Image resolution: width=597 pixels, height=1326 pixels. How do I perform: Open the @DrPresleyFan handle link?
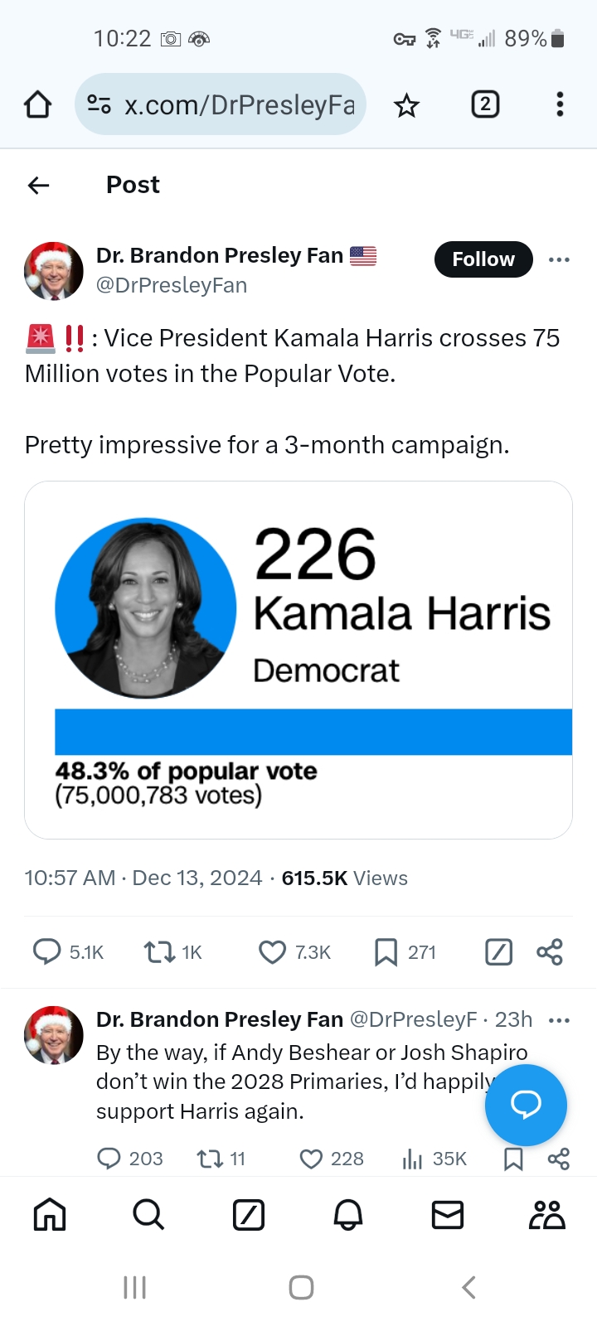click(x=172, y=285)
